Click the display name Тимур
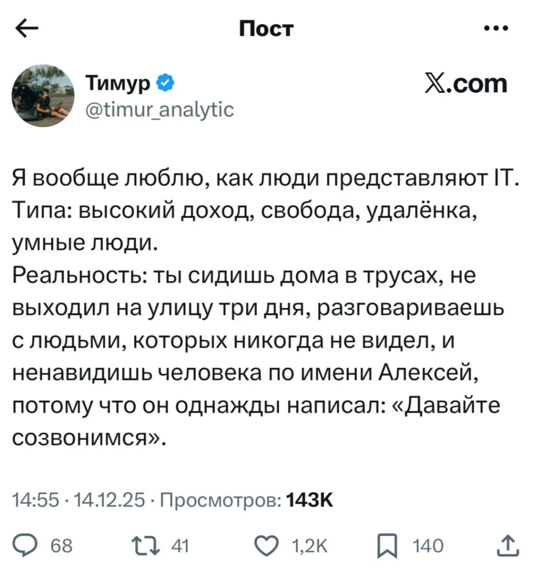Screen dimensions: 533x571 pos(118,83)
